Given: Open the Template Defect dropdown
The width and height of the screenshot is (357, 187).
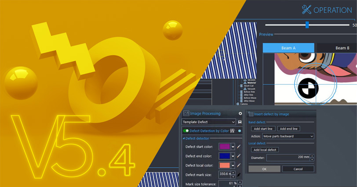Looking at the screenshot, I should point(208,122).
